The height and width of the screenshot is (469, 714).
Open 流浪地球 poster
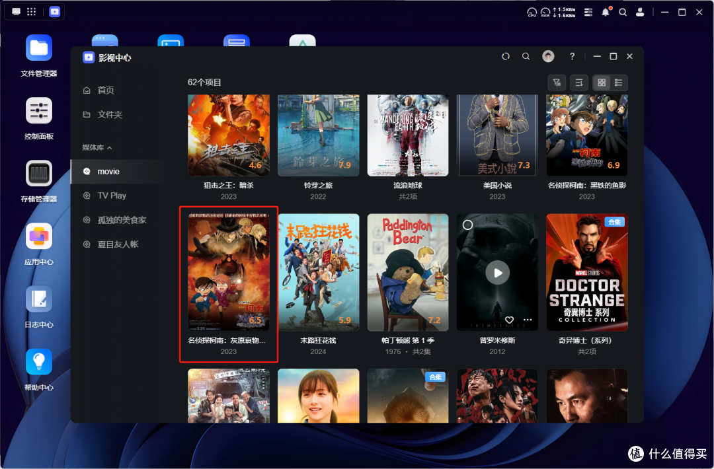(x=407, y=135)
